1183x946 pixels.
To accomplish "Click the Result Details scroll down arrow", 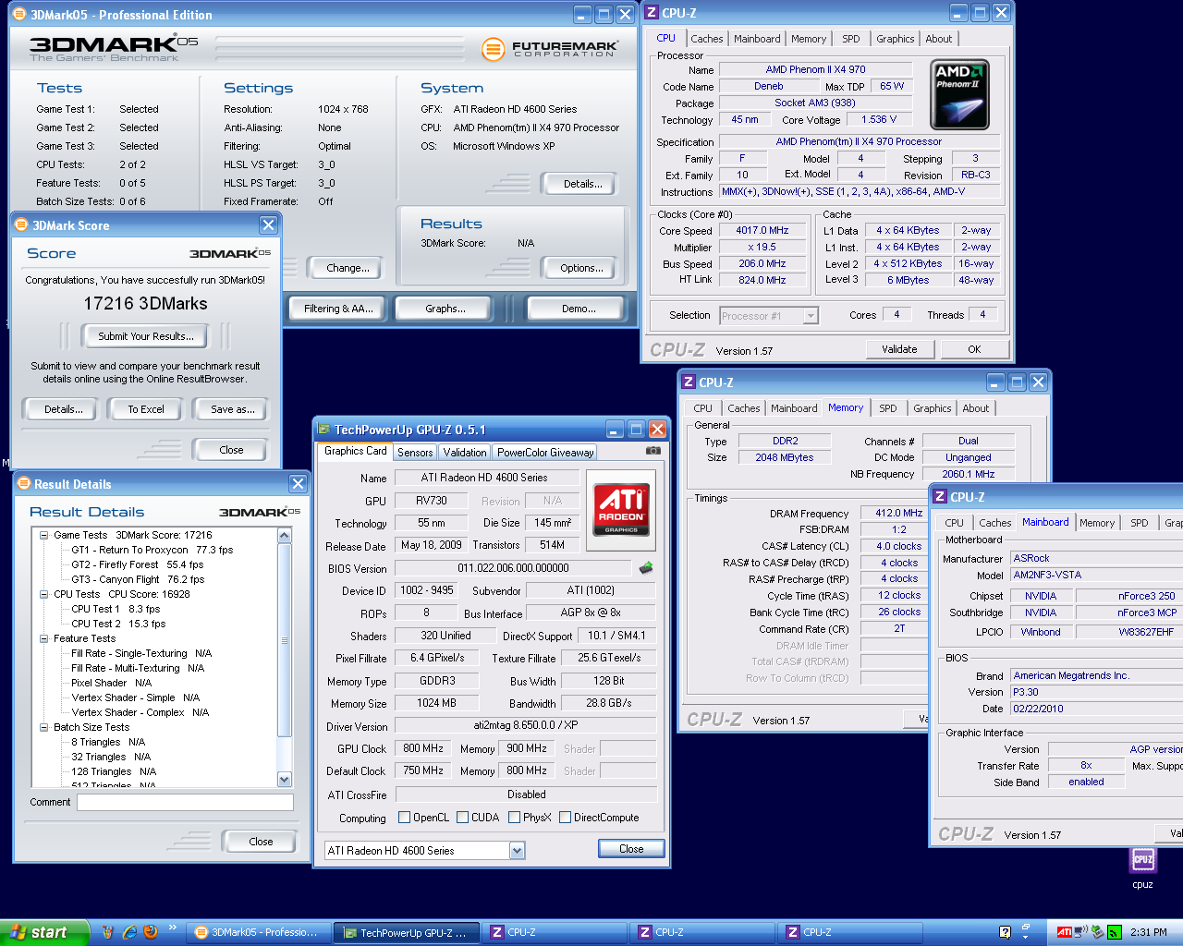I will [x=285, y=779].
